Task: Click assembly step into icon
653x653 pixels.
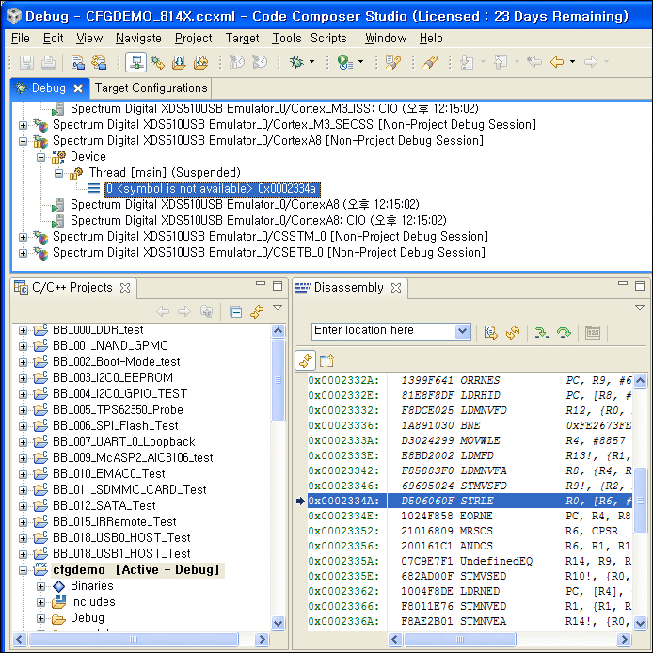Action: point(542,332)
